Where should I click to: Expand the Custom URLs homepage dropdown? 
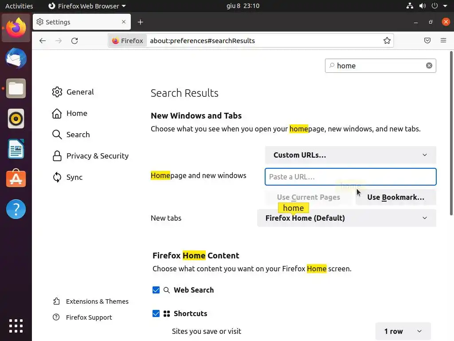pos(350,155)
